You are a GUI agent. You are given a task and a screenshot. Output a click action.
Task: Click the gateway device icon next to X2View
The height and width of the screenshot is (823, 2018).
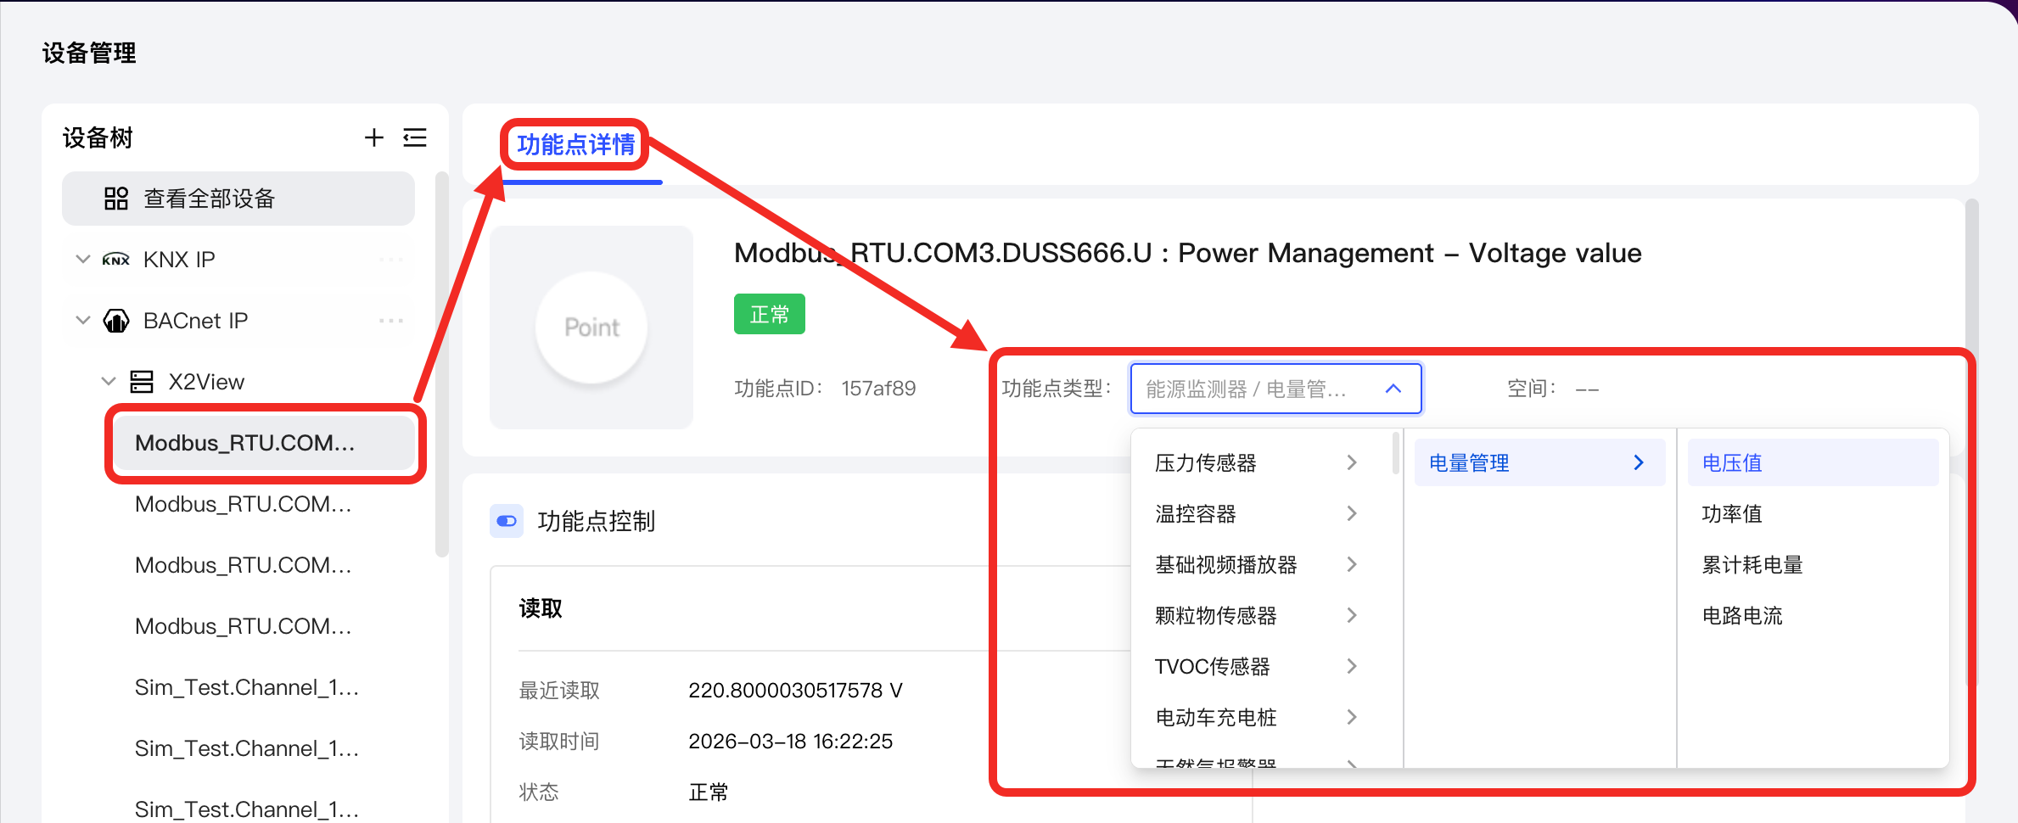142,381
